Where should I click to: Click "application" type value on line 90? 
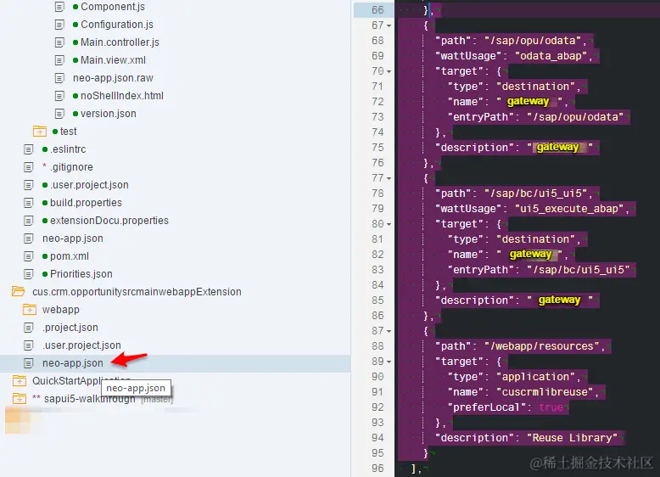pyautogui.click(x=535, y=377)
